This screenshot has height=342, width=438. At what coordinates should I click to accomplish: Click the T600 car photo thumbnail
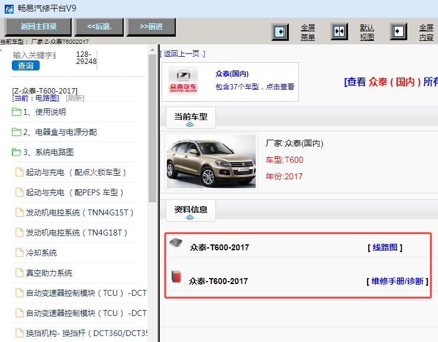tap(211, 162)
